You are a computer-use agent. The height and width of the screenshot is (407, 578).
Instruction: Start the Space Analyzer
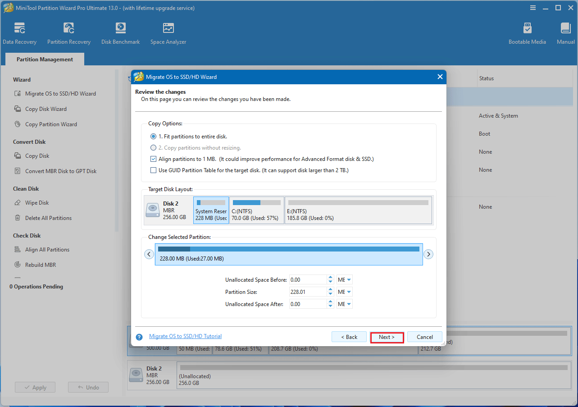[x=168, y=32]
